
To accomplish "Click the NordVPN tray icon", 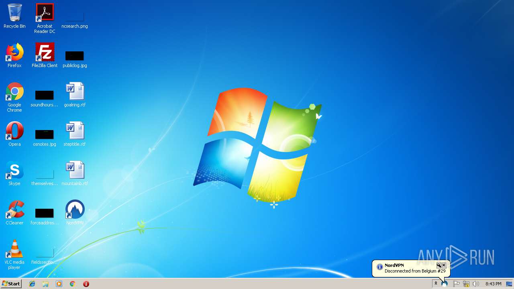I will tap(445, 284).
